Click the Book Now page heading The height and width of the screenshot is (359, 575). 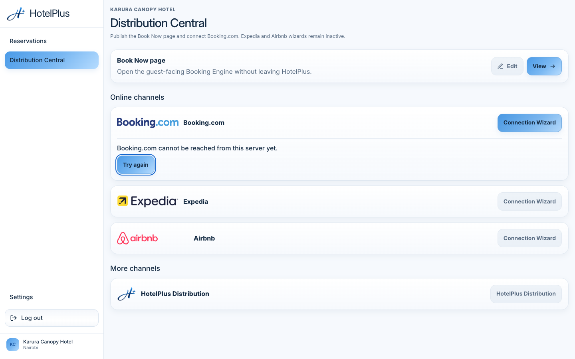[141, 60]
